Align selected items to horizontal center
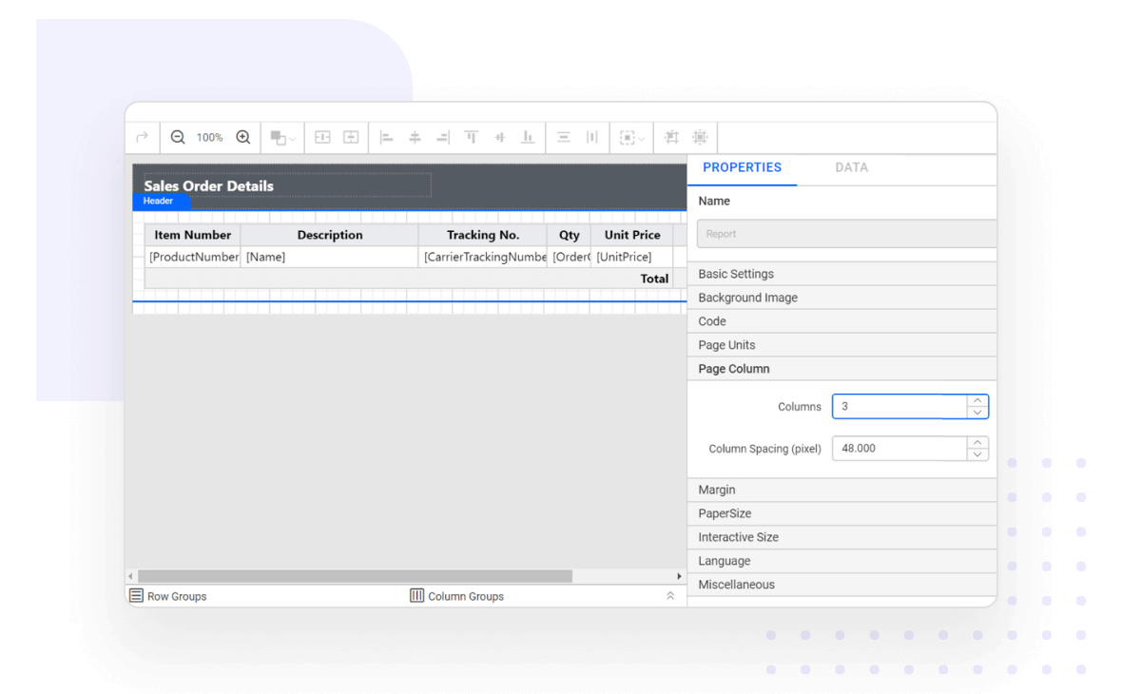This screenshot has width=1122, height=694. pos(415,137)
